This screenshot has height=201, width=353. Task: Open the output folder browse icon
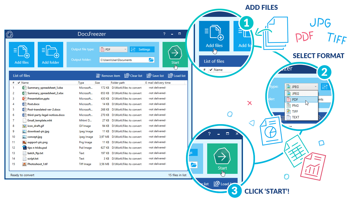point(151,60)
